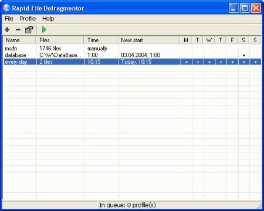Screen dimensions: 264x211
Task: Click the F Friday column header
Action: (232, 40)
